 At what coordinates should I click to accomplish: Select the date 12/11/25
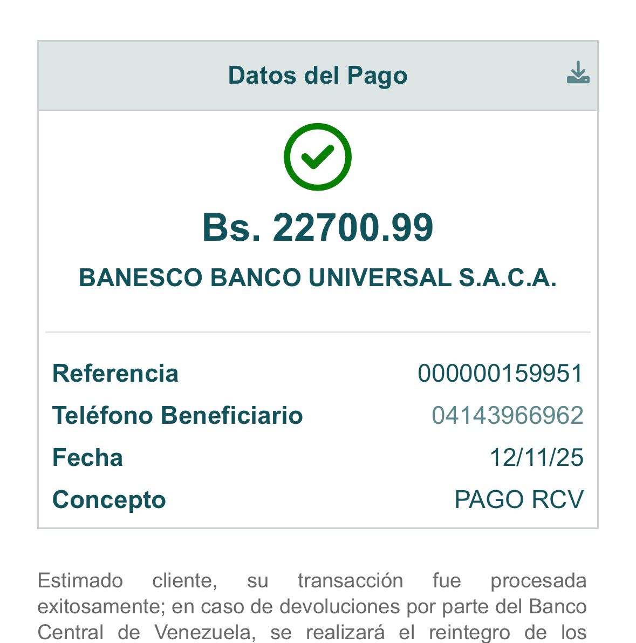(x=536, y=458)
